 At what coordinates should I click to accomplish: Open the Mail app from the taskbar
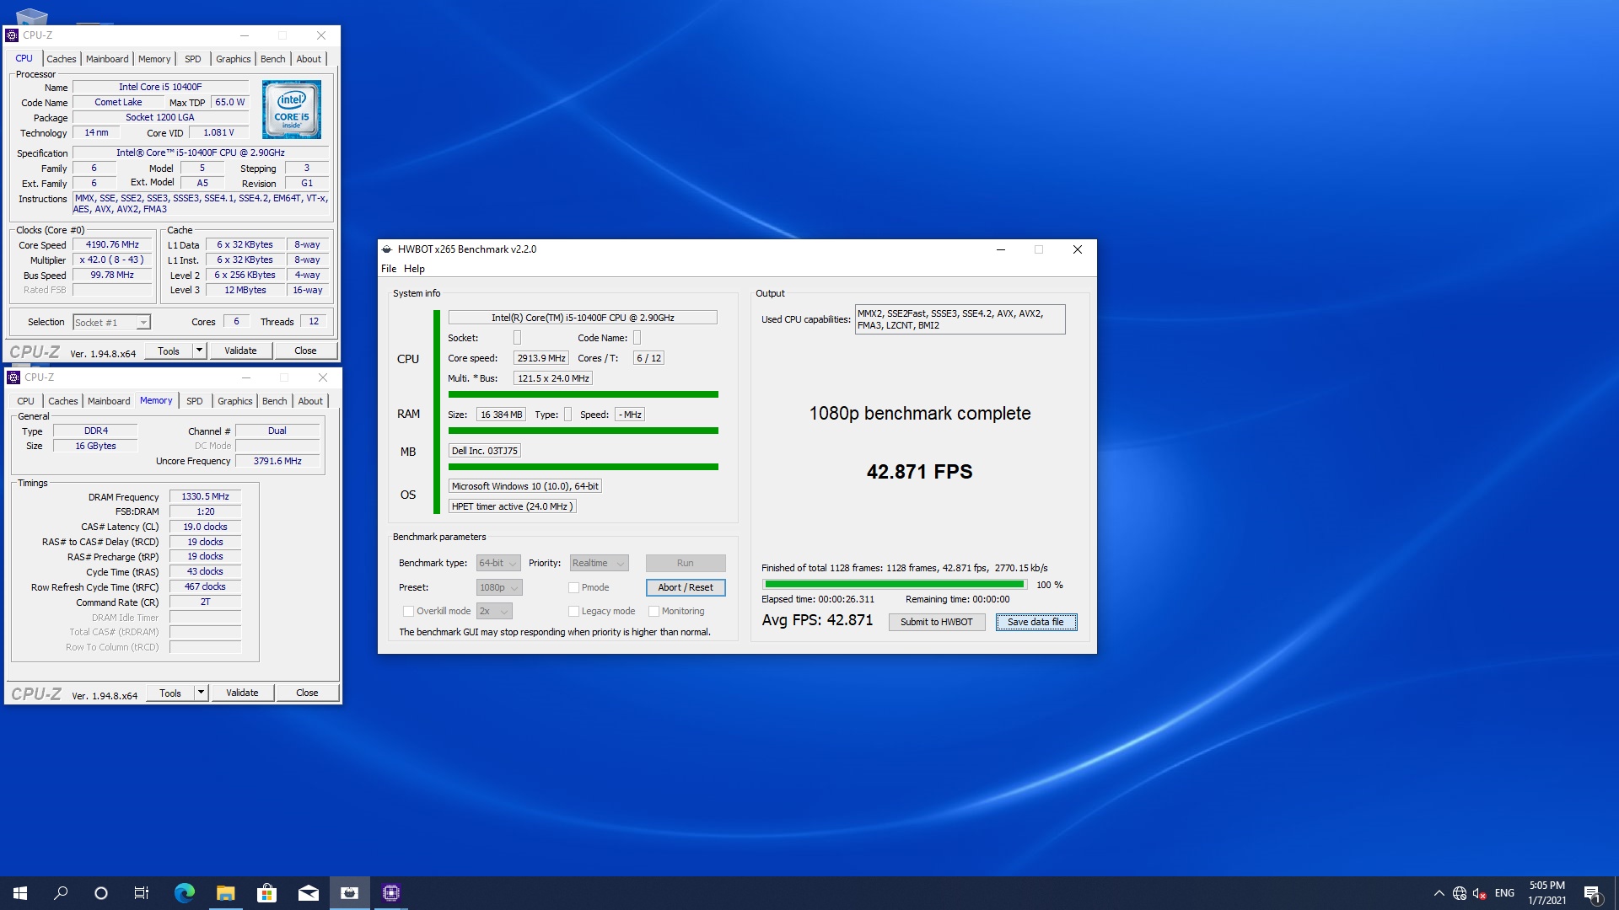click(x=308, y=893)
